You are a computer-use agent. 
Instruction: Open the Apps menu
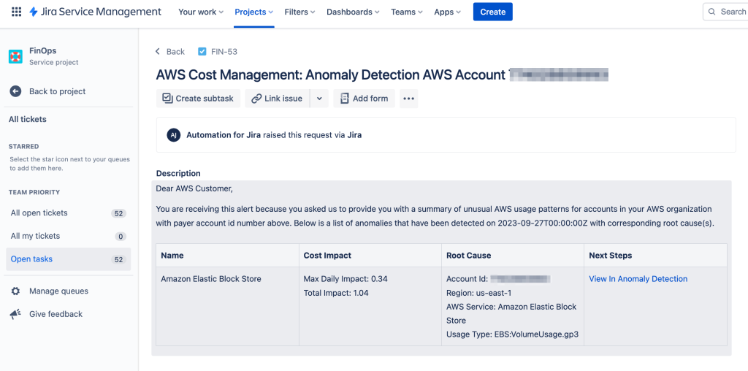tap(448, 12)
